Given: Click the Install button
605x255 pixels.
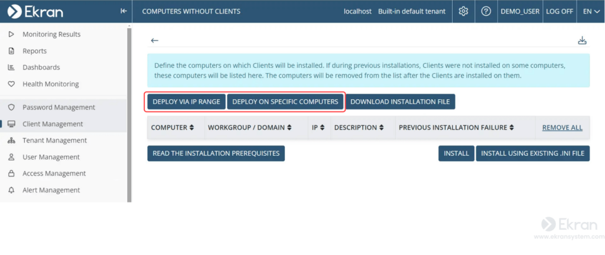Looking at the screenshot, I should click(457, 153).
